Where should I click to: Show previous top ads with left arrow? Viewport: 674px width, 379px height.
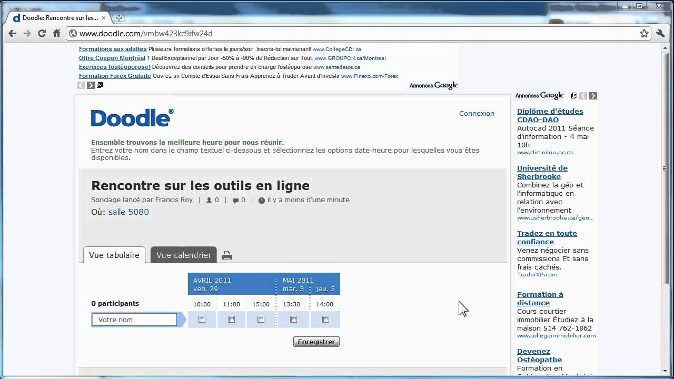pyautogui.click(x=81, y=85)
